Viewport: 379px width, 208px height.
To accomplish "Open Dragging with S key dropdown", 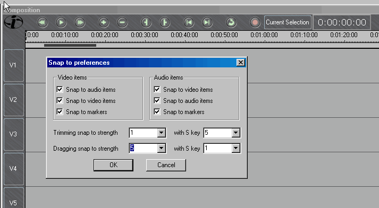I will [x=235, y=148].
